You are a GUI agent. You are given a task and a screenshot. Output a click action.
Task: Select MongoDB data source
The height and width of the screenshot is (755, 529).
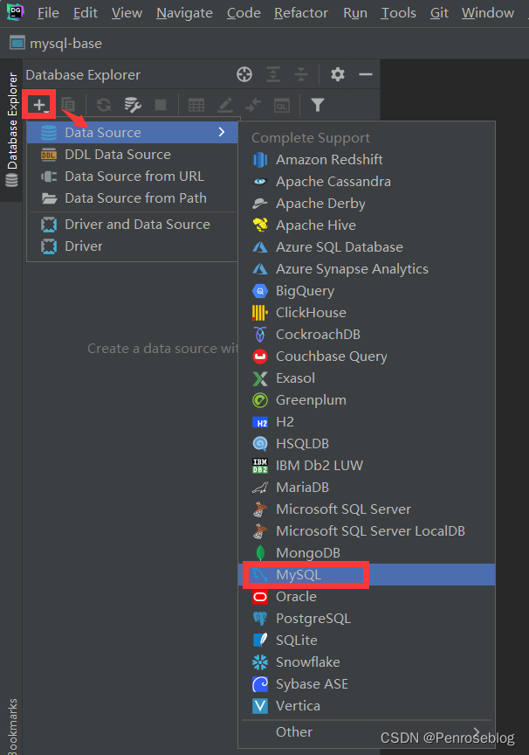367,553
